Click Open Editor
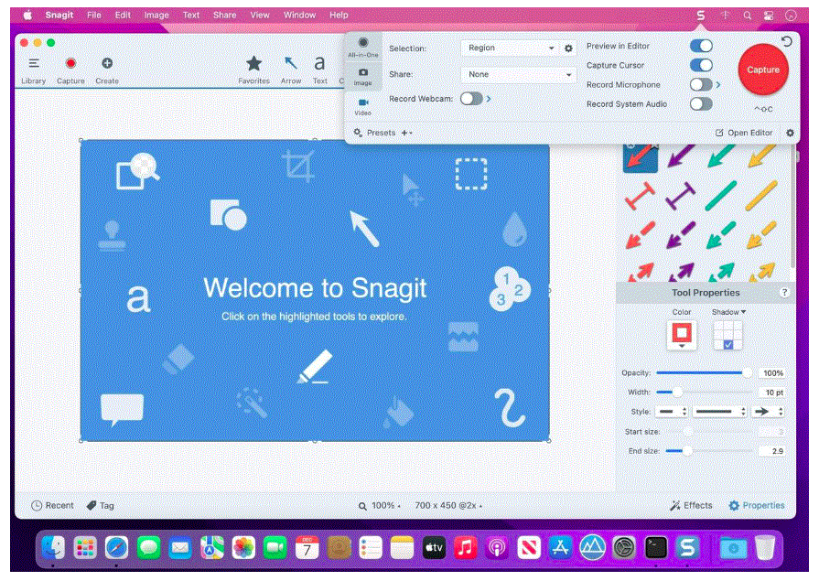The height and width of the screenshot is (581, 819). tap(744, 133)
